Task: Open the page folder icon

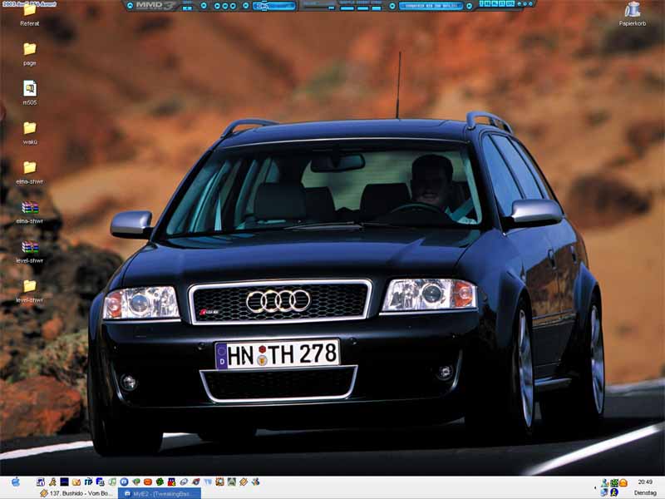Action: click(x=29, y=49)
